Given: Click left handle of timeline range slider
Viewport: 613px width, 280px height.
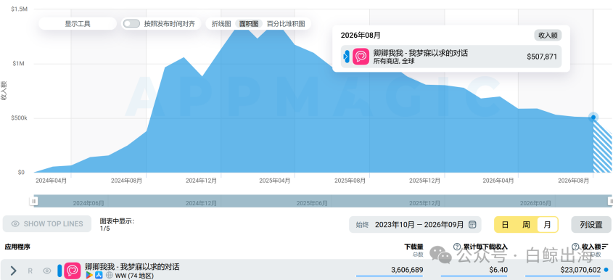Looking at the screenshot, I should pyautogui.click(x=34, y=201).
